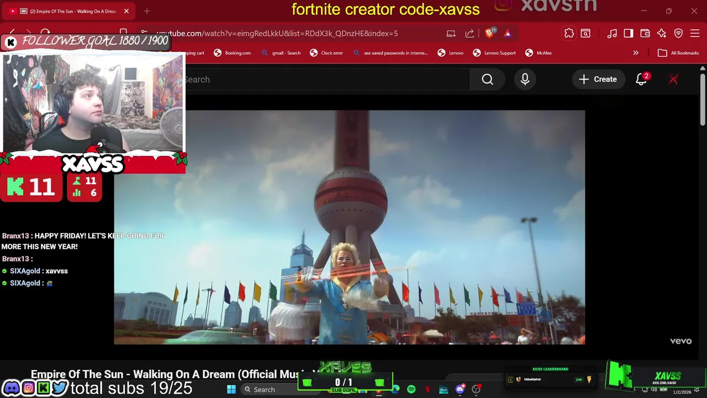Open the Brave Rewards triangle icon

tap(508, 34)
